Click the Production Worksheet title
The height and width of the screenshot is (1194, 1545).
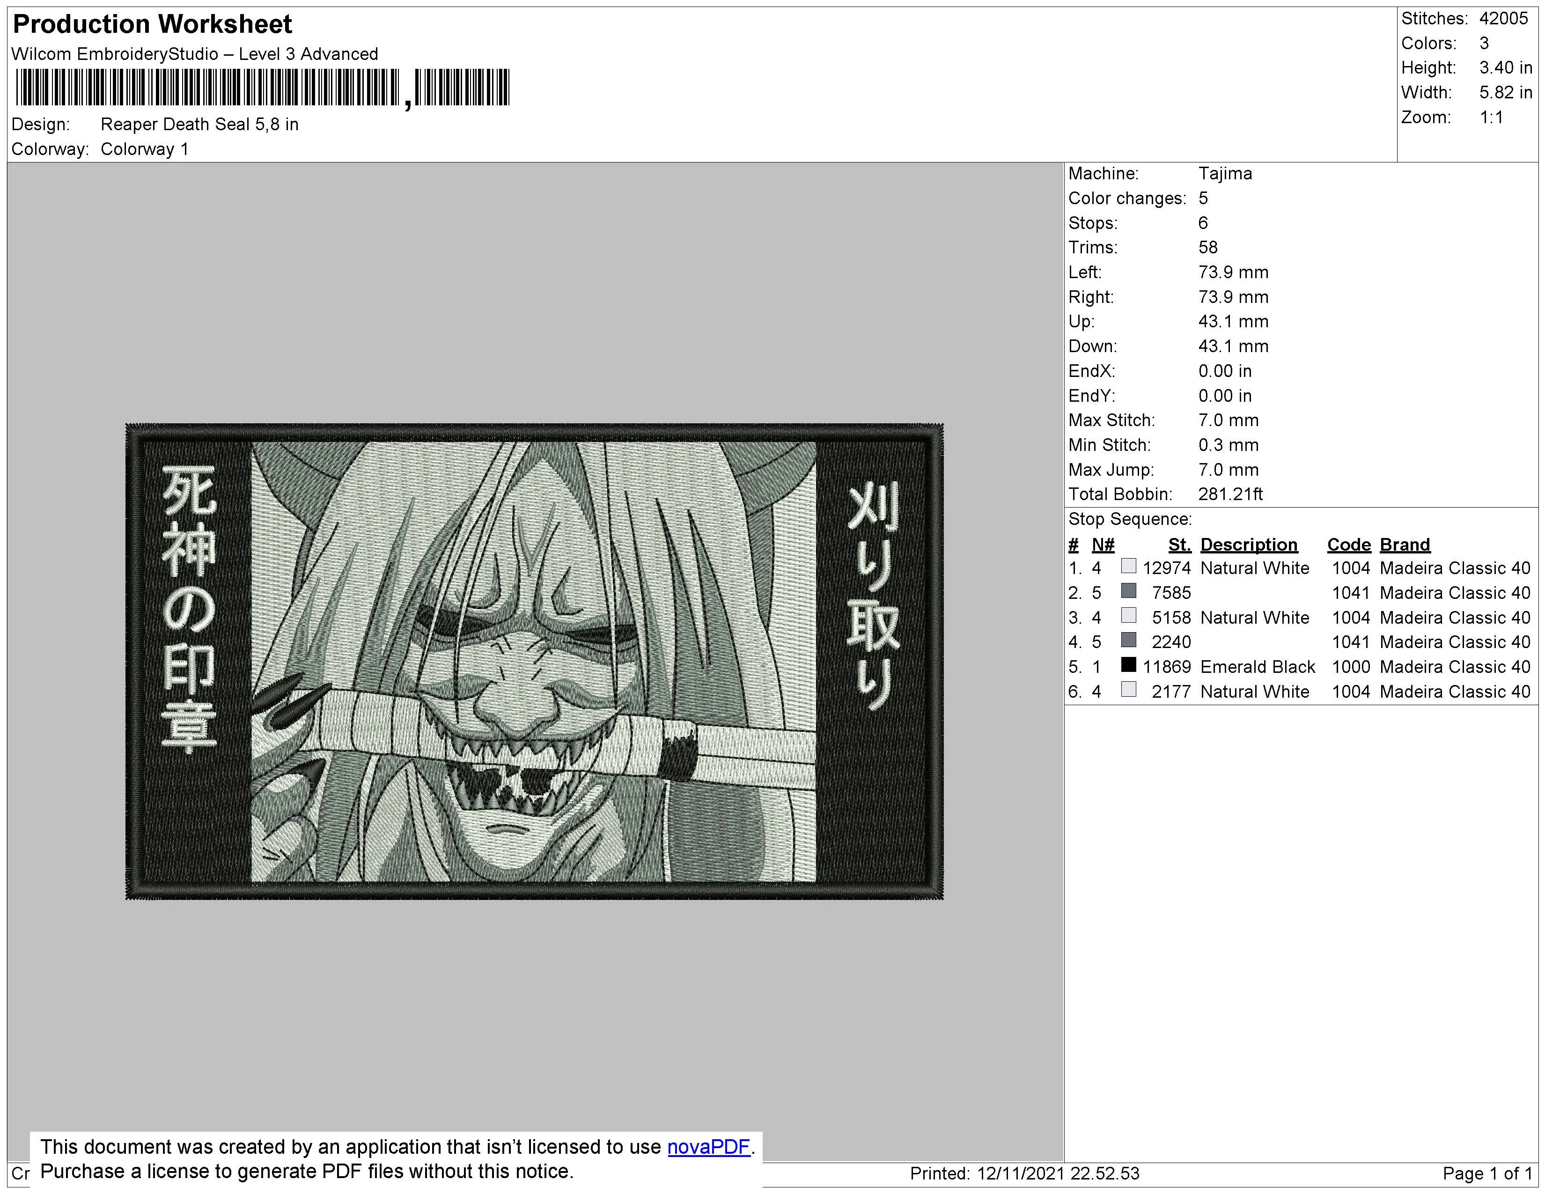pos(152,24)
